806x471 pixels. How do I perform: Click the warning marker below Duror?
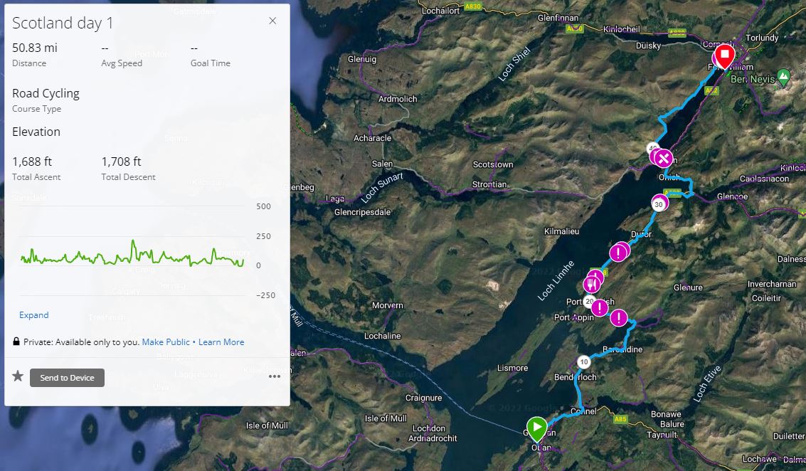(x=618, y=253)
